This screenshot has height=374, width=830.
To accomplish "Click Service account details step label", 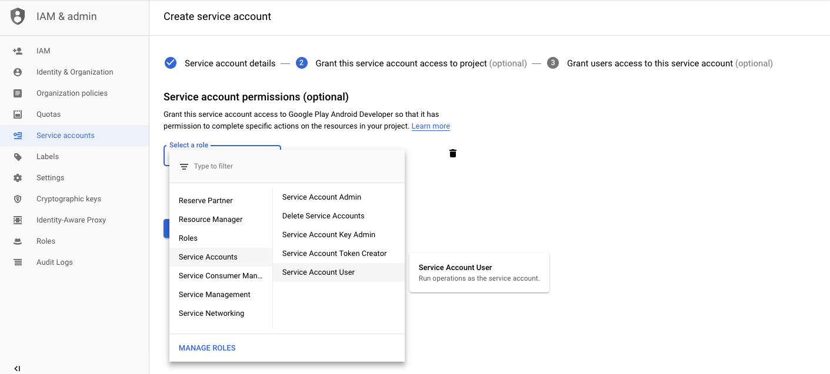I will pos(230,63).
